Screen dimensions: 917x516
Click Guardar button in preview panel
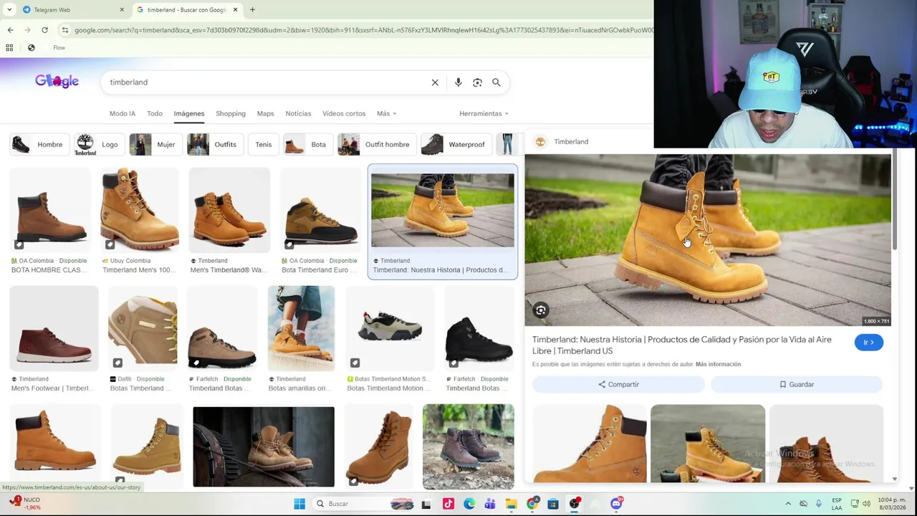[x=797, y=385]
